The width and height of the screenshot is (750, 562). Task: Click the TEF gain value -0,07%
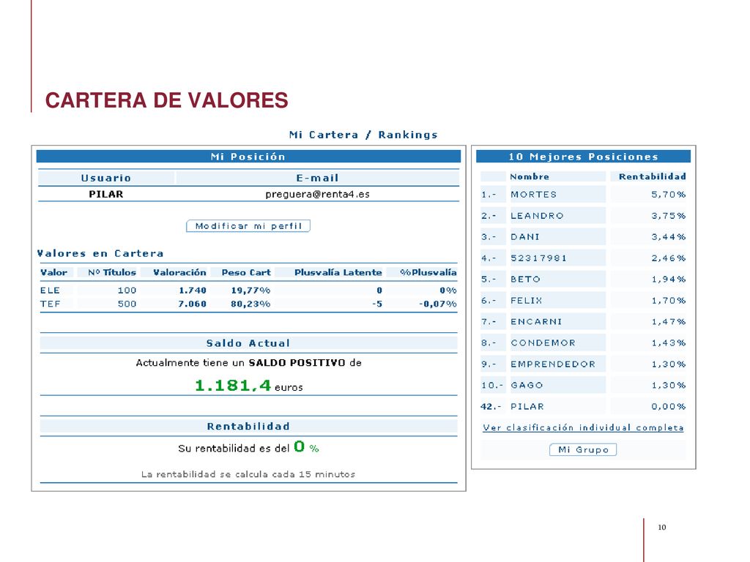[438, 304]
